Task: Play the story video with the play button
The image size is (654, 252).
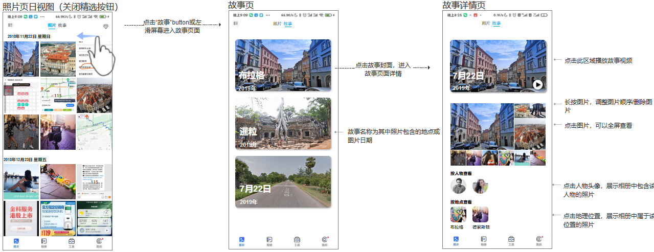Action: (x=537, y=84)
